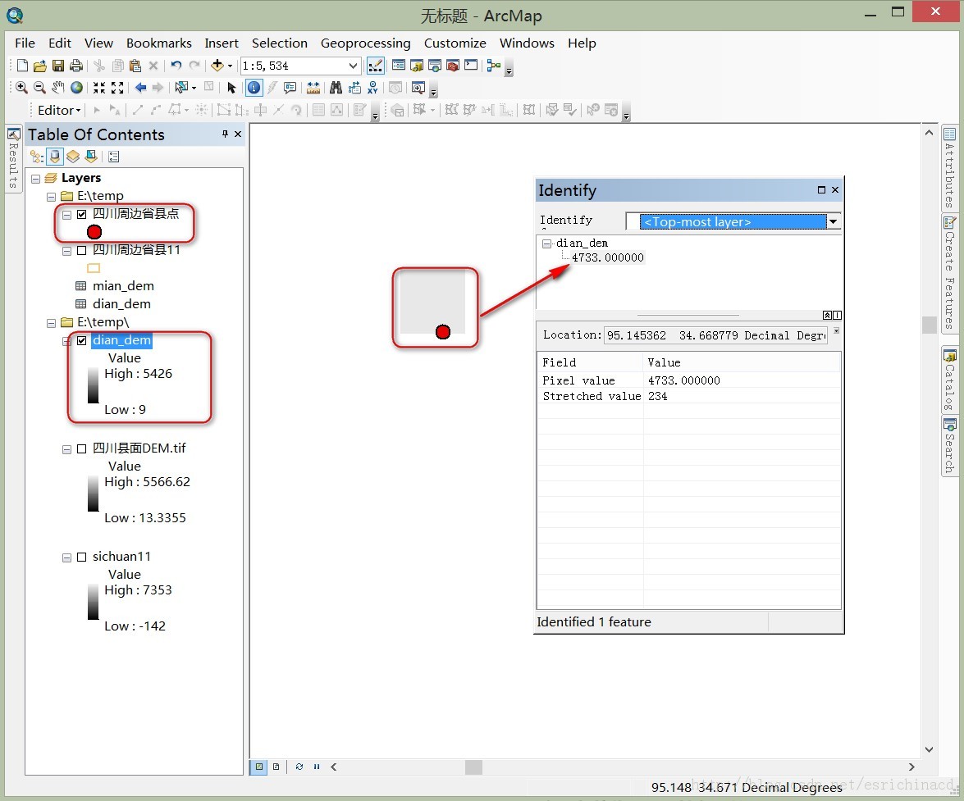Click the Fixed Zoom In icon
The height and width of the screenshot is (801, 964).
99,88
